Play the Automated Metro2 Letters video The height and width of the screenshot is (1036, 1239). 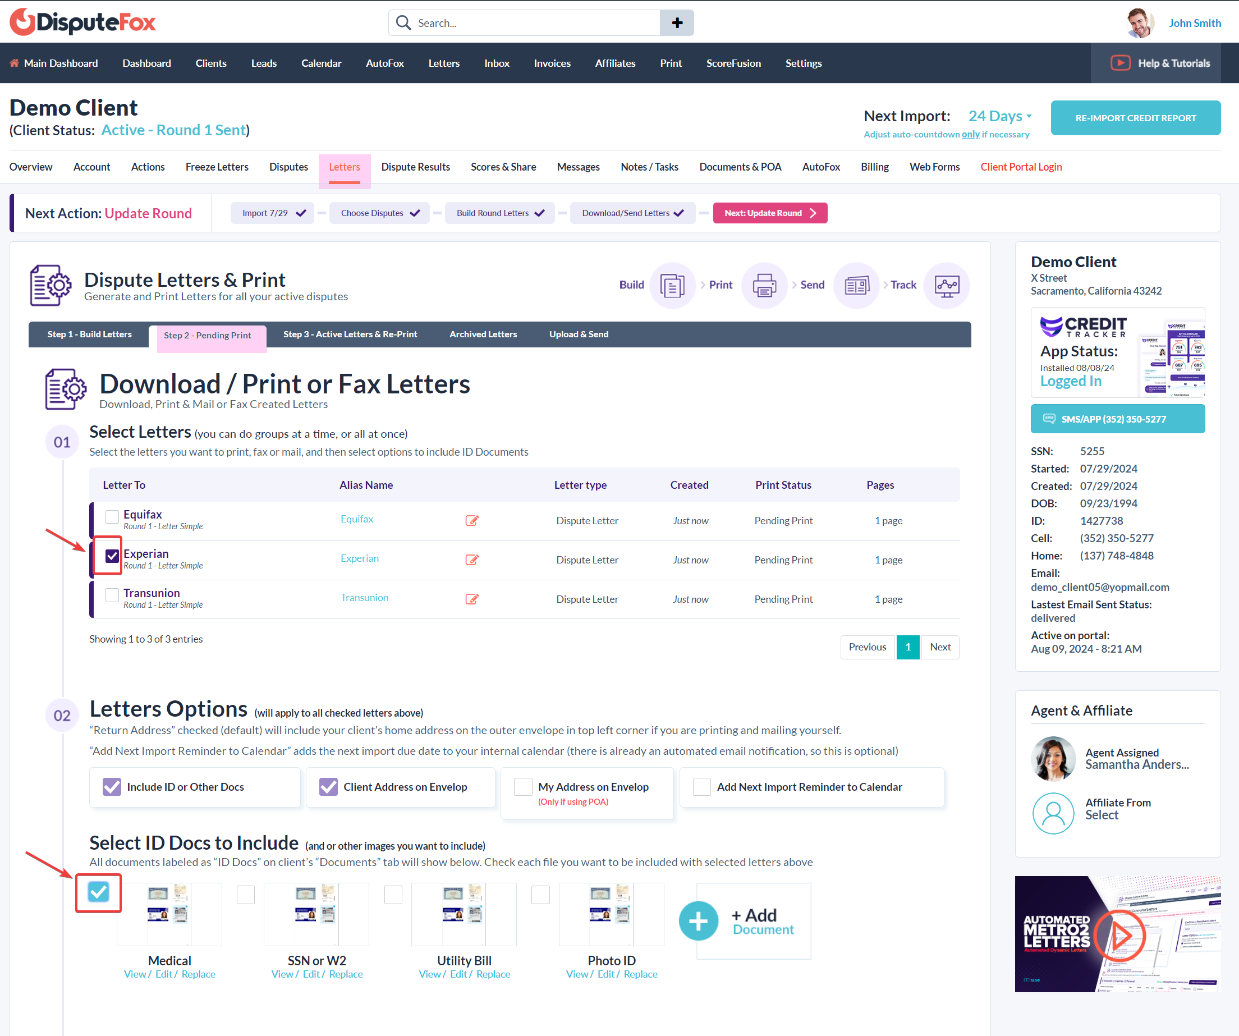[1119, 934]
